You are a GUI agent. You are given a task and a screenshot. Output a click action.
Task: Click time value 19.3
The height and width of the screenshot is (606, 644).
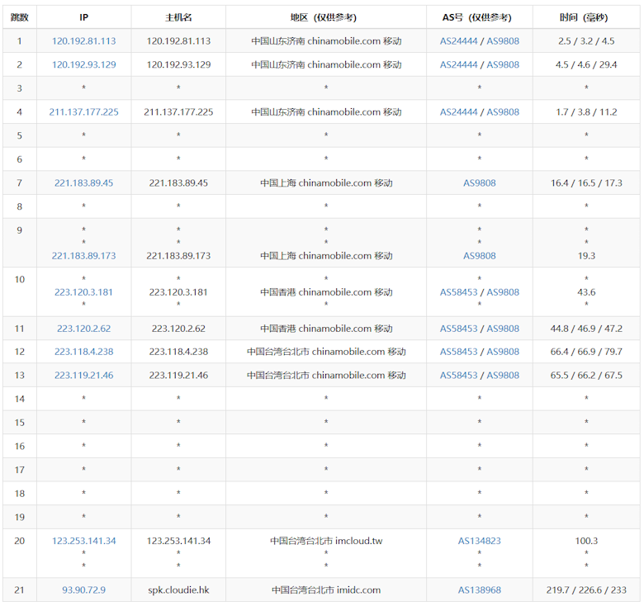click(x=586, y=255)
